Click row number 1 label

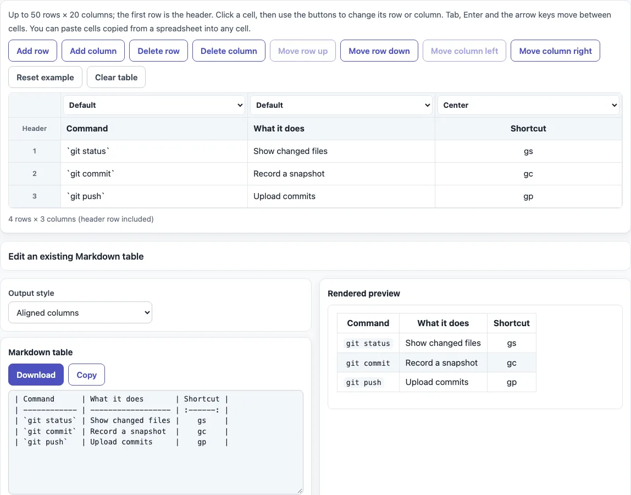coord(35,151)
